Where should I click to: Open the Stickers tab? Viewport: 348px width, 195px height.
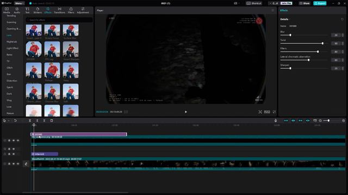pos(38,10)
